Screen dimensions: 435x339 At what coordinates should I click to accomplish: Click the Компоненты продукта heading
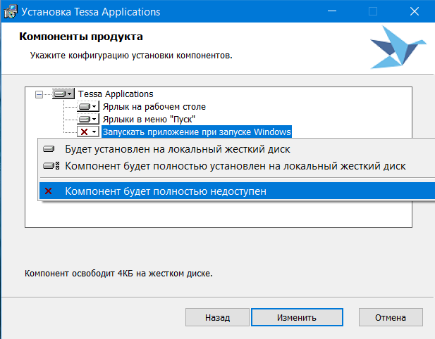tap(81, 37)
